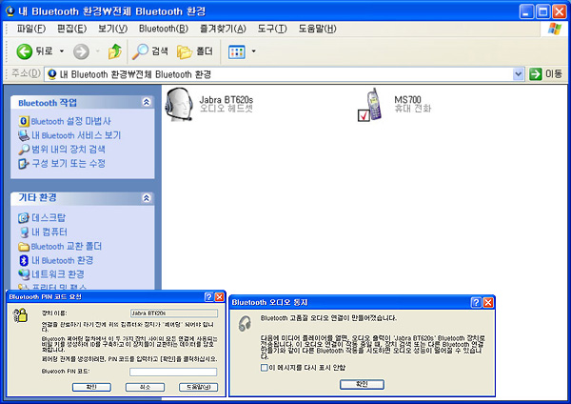Collapse the Bluetooth 작업 panel chevron

coord(147,102)
